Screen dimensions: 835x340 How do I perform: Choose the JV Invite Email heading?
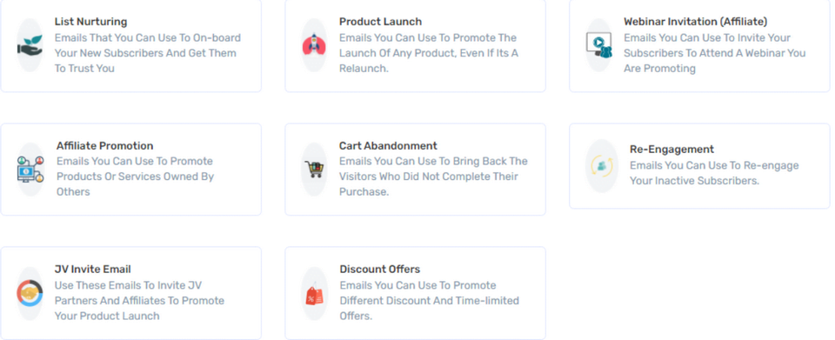click(93, 270)
